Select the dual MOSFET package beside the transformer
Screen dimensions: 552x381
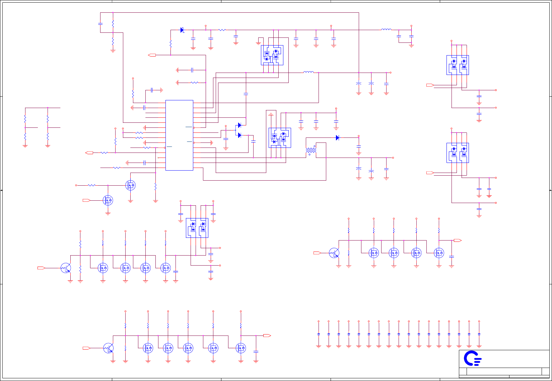tap(280, 138)
